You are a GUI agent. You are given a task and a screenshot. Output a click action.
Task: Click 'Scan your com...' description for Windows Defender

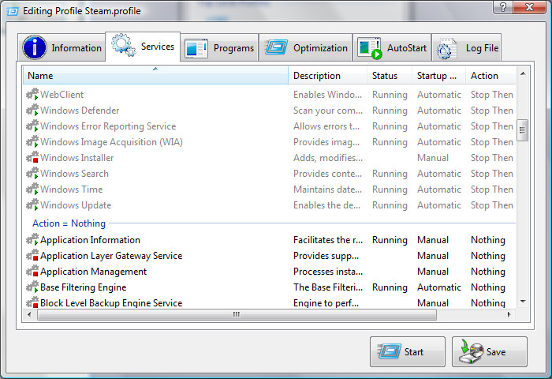pos(328,111)
